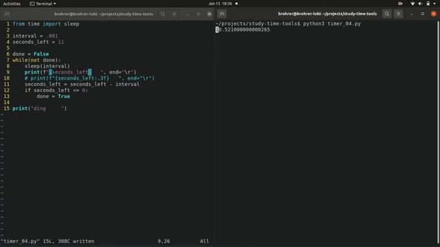This screenshot has width=440, height=247.
Task: Open search in right terminal window
Action: point(386,14)
